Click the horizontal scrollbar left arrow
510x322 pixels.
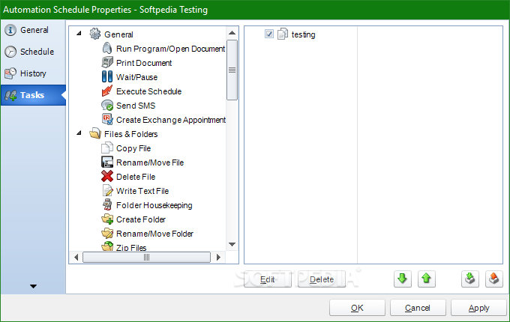[76, 258]
